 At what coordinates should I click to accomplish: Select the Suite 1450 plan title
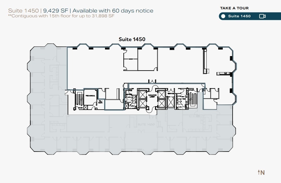pos(132,39)
